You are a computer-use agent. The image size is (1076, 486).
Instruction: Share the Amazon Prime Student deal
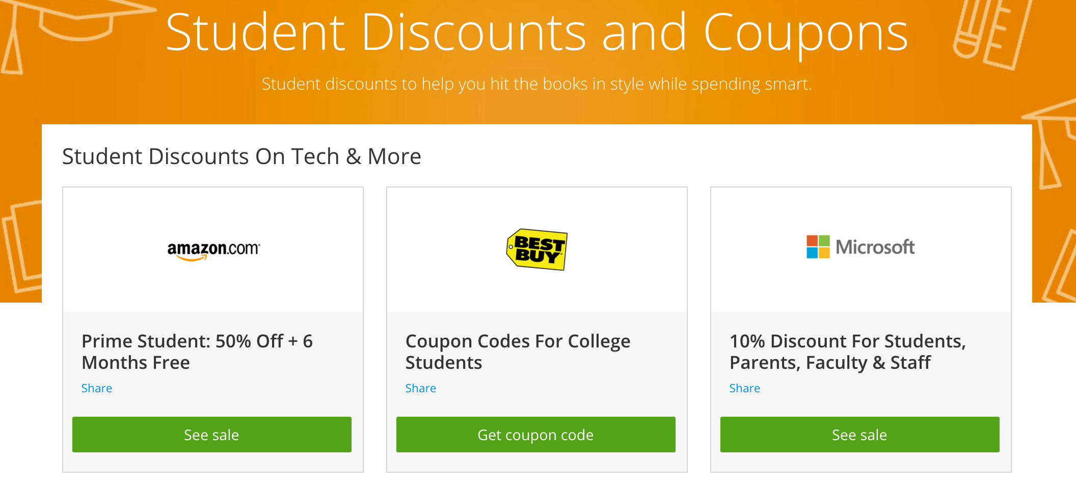[97, 388]
